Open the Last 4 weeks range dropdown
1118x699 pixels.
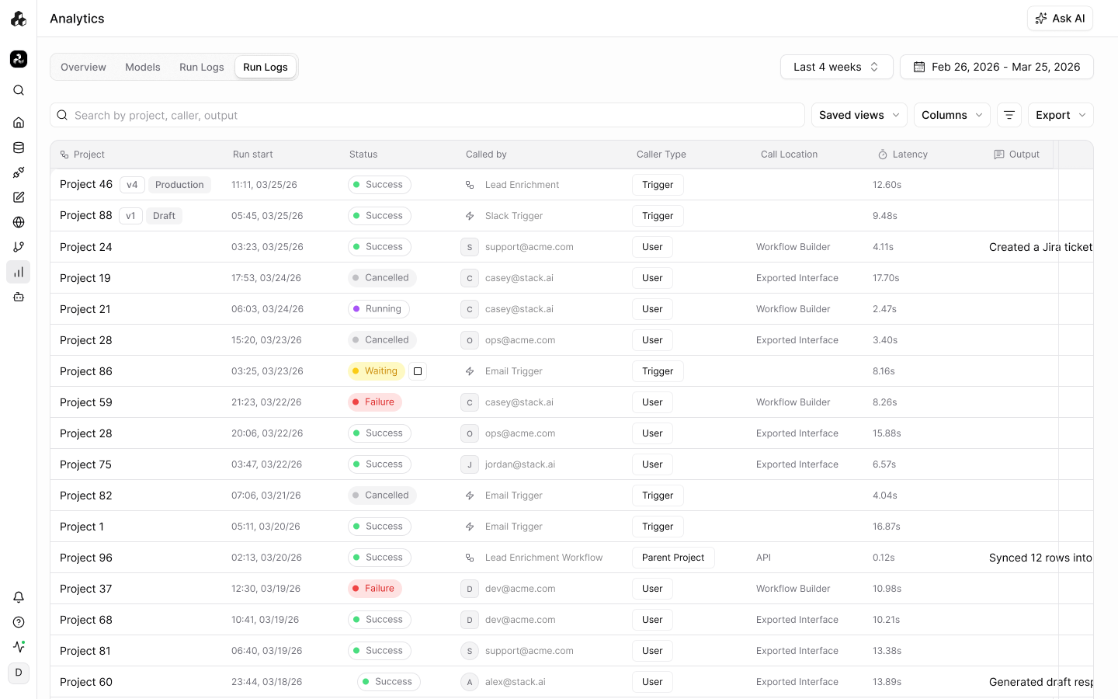click(x=837, y=67)
